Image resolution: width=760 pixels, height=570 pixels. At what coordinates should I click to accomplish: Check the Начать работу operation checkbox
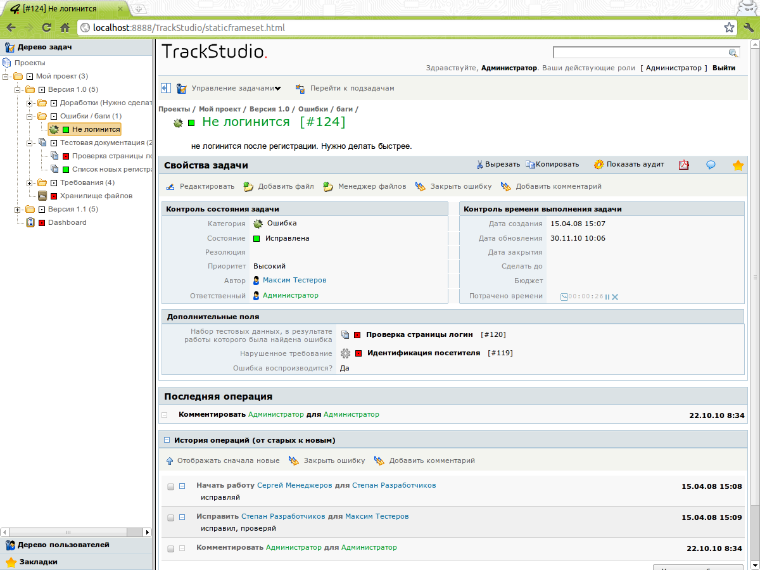point(171,486)
